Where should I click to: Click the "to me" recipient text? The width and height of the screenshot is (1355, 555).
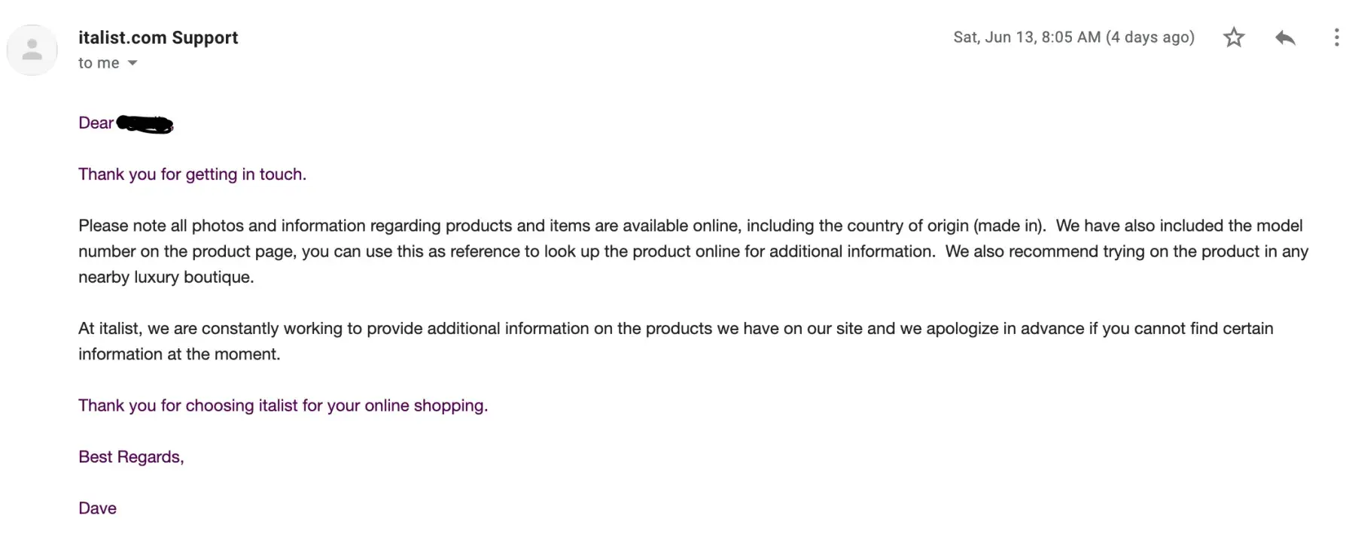pyautogui.click(x=99, y=63)
